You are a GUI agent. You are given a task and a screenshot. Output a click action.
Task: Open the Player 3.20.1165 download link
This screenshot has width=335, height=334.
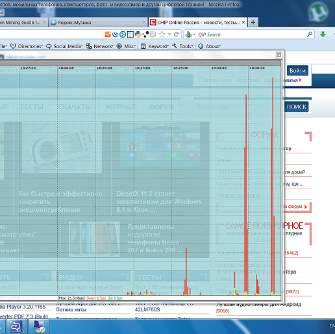tap(23, 307)
